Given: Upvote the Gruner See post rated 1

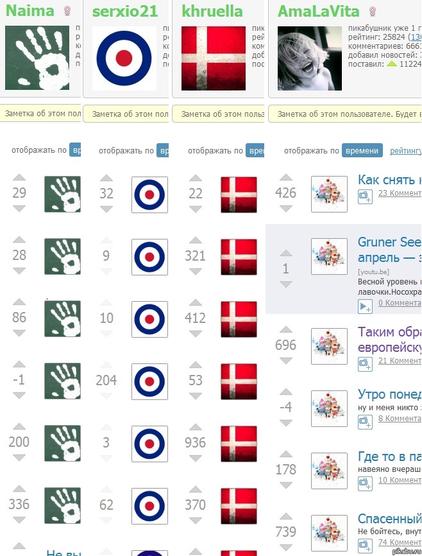Looking at the screenshot, I should coord(286,253).
